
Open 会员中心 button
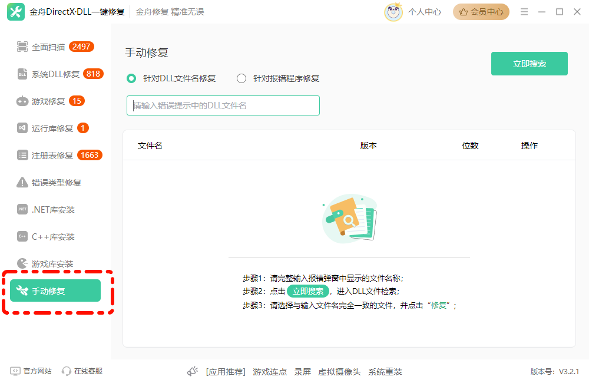click(x=481, y=12)
